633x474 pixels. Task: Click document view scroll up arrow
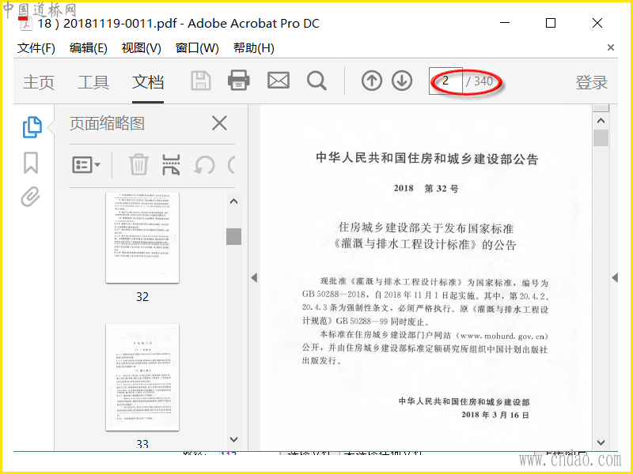601,121
